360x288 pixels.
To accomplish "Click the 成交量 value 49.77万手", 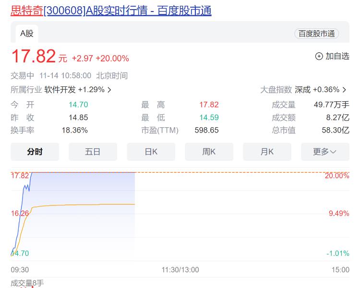I will [x=331, y=105].
